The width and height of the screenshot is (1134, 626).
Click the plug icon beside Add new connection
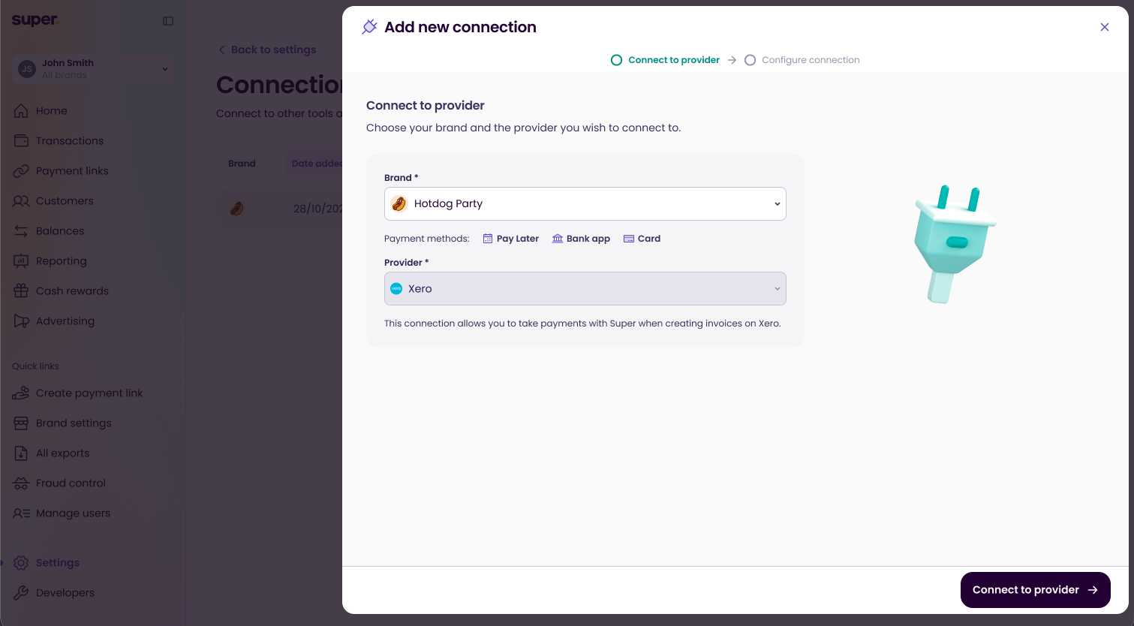click(x=369, y=27)
